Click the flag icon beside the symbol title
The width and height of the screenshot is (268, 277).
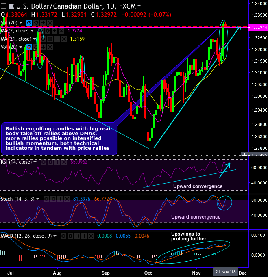[x=12, y=6]
